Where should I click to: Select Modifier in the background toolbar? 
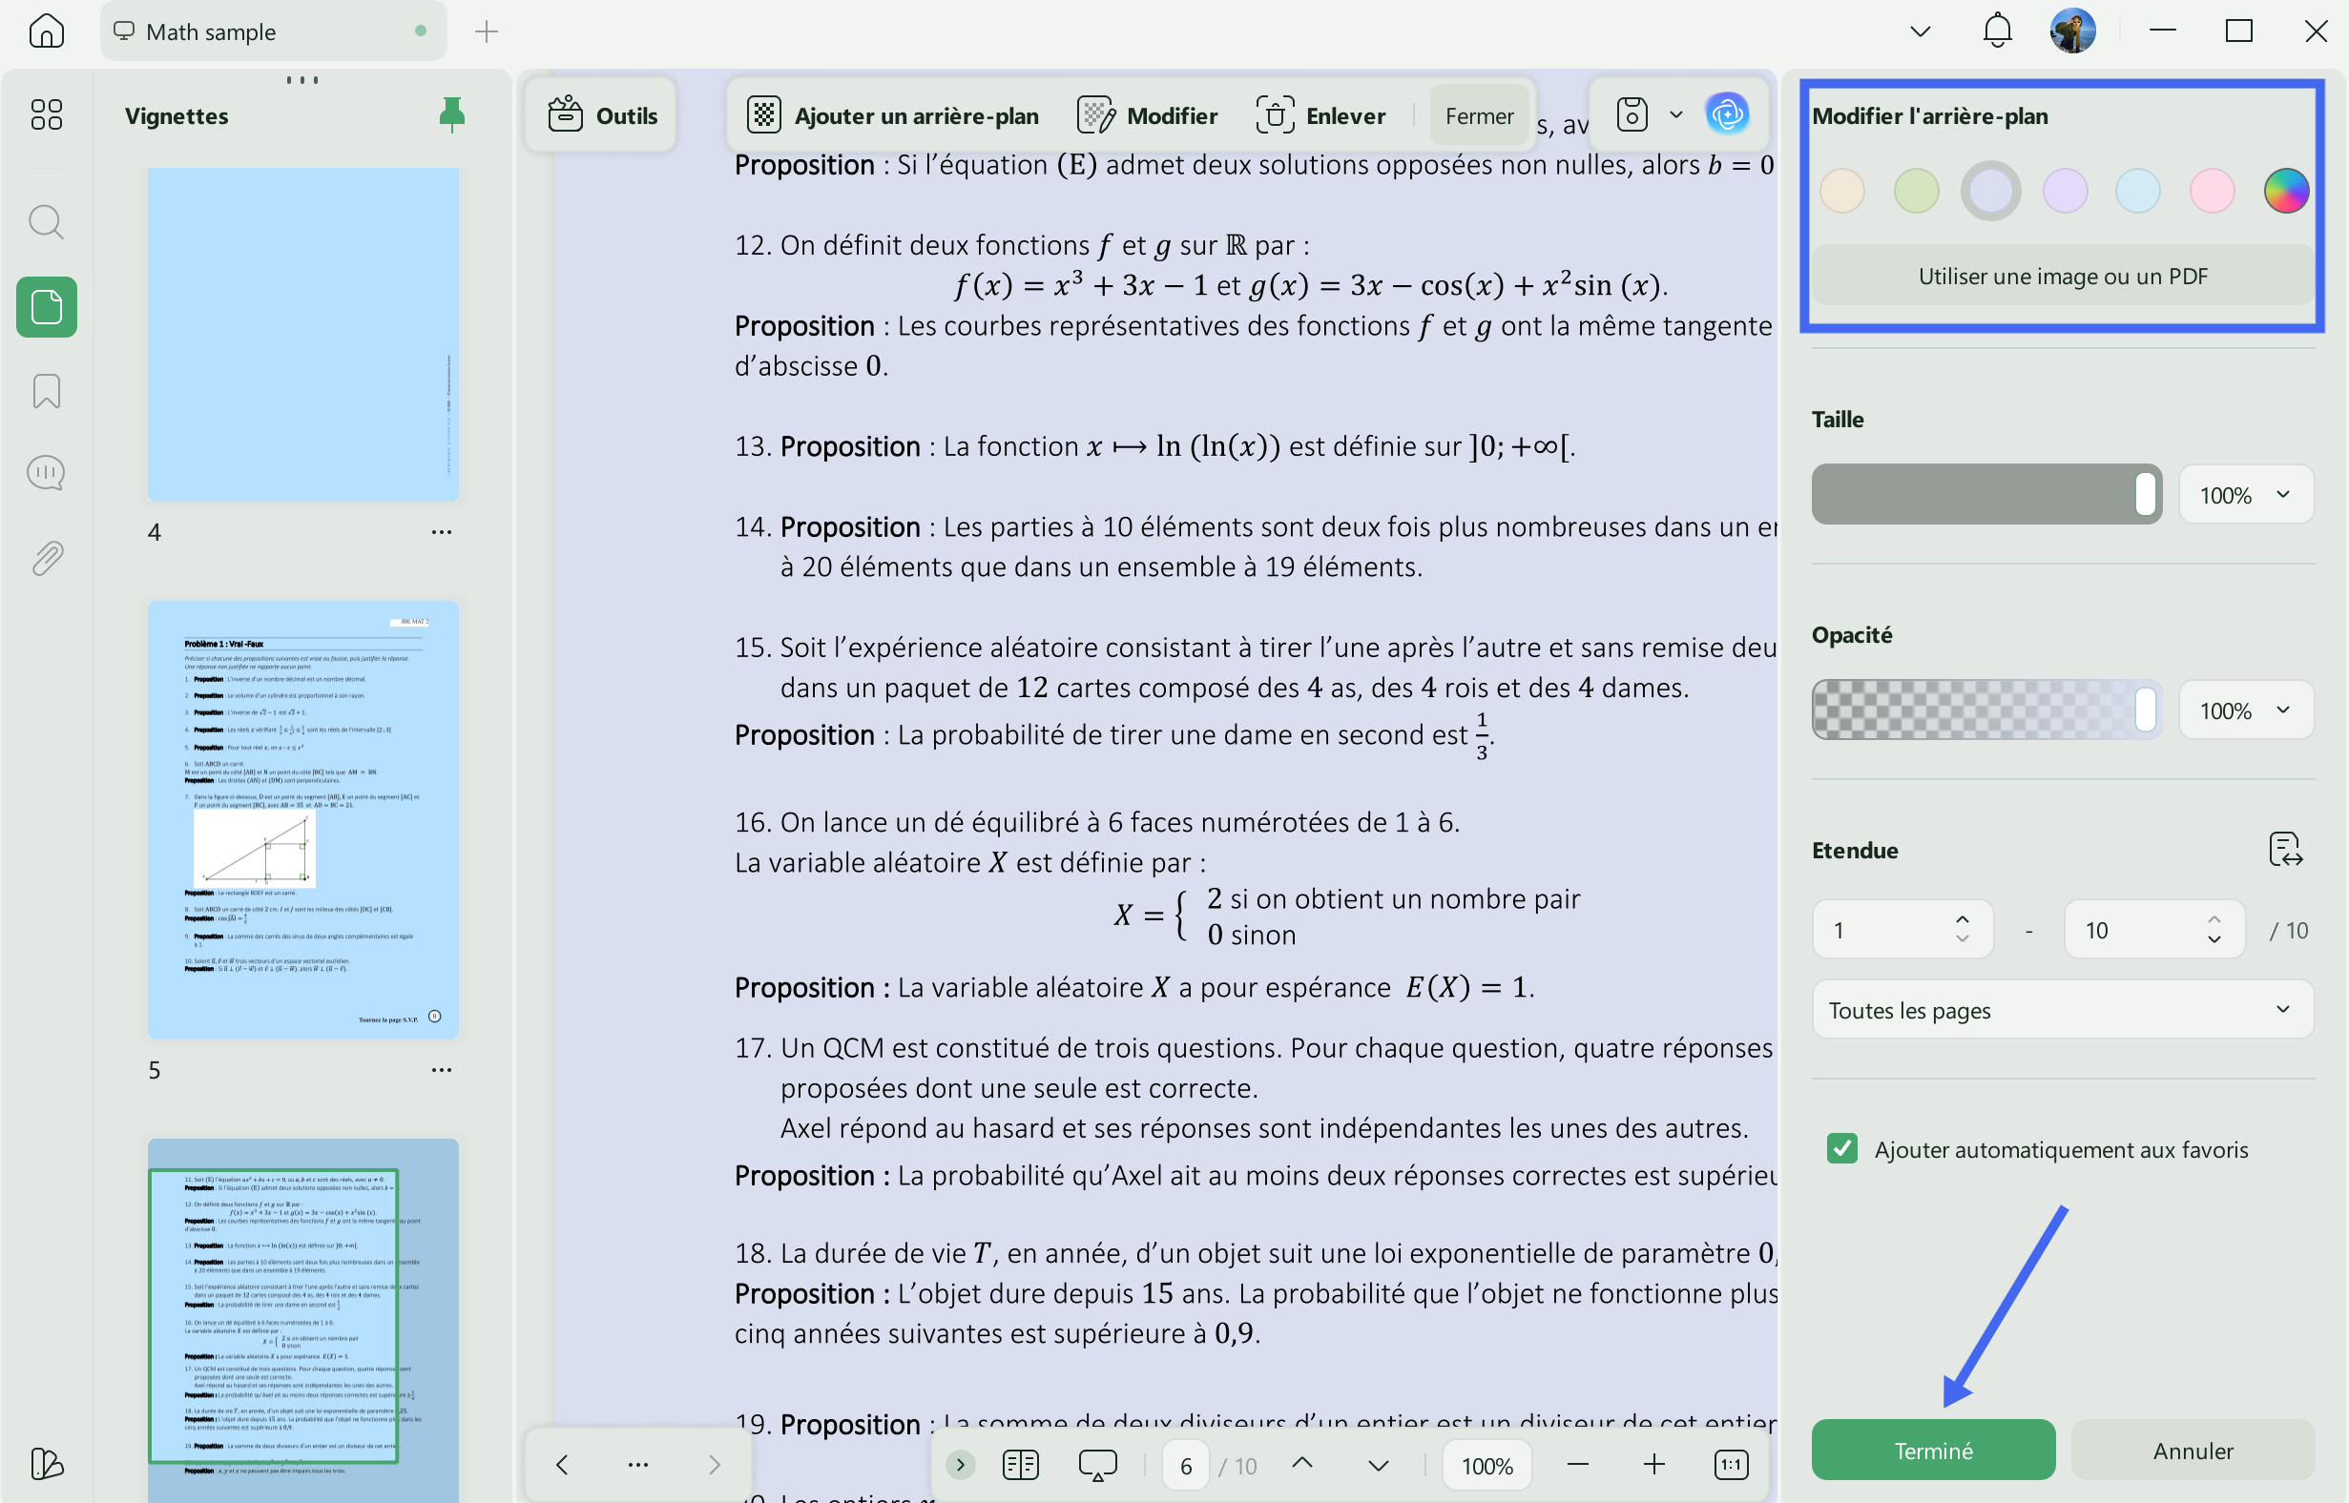coord(1147,115)
